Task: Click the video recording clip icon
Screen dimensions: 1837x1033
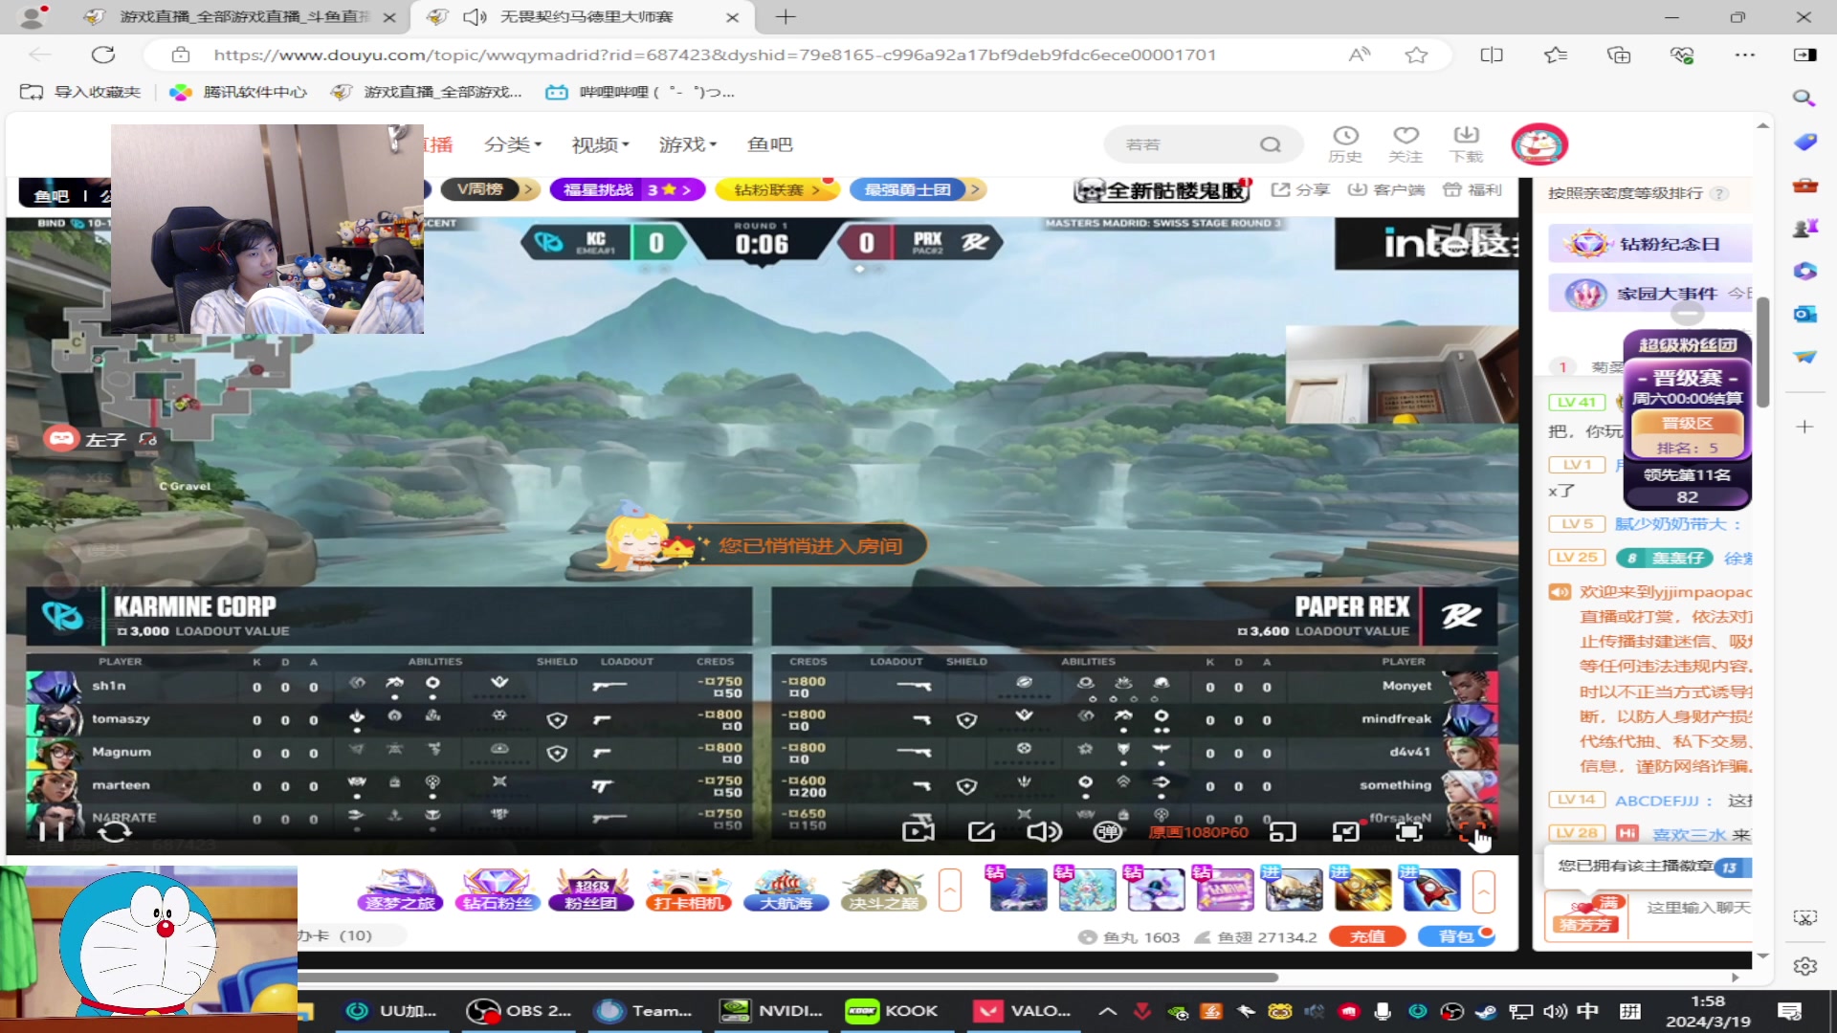Action: pyautogui.click(x=918, y=831)
